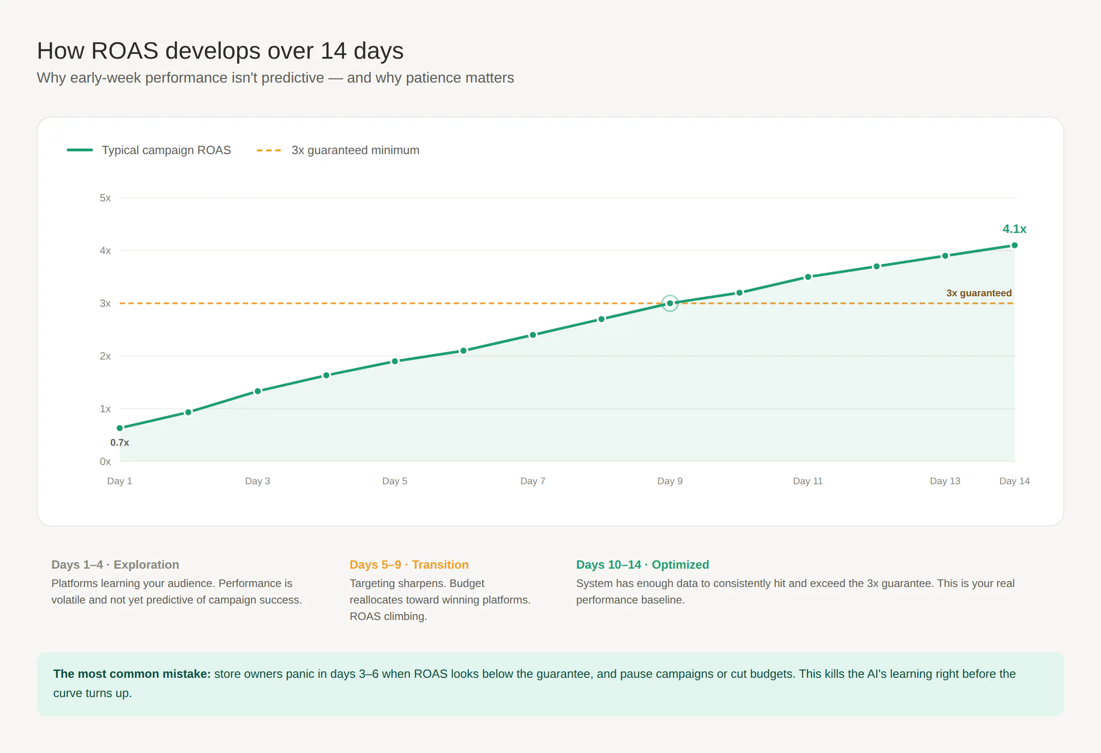1101x753 pixels.
Task: Click the "How ROAS develops over 14 days" title
Action: tap(220, 50)
